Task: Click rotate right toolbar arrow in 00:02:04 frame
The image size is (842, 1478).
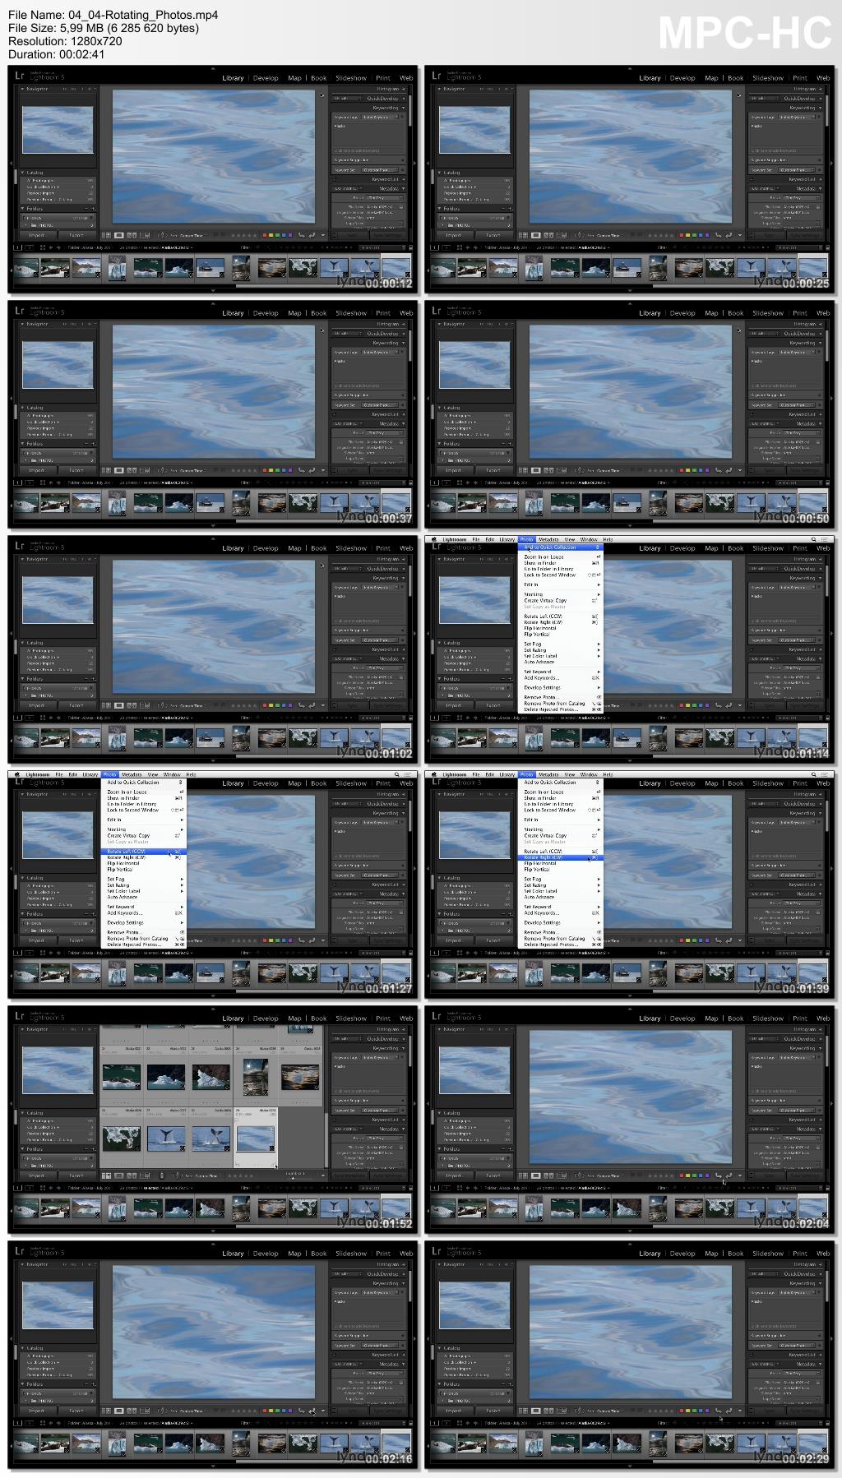Action: click(x=729, y=1175)
